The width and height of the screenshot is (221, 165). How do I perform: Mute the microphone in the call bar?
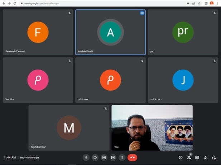pos(86,157)
